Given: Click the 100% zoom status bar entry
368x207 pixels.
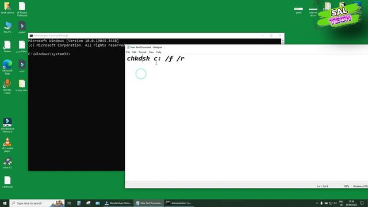Looking at the screenshot, I should tap(346, 186).
